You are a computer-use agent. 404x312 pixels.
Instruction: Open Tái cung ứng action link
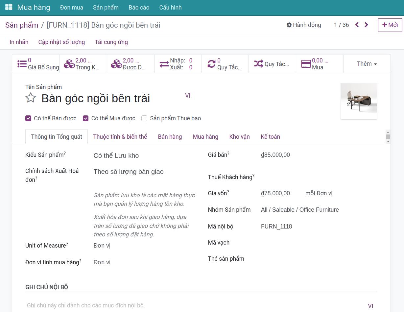(x=111, y=42)
